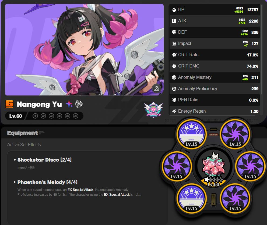Viewport: 267px width, 225px height.
Task: Select the bottom-left Shockstar Disco drive disc
Action: coord(192,198)
